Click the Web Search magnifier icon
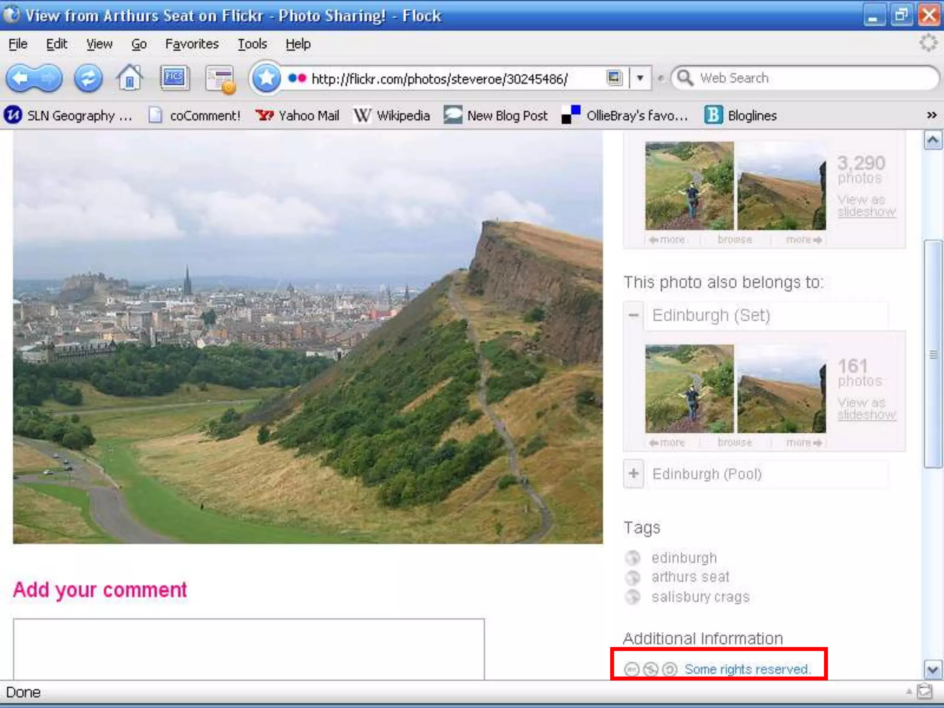944x708 pixels. tap(685, 78)
